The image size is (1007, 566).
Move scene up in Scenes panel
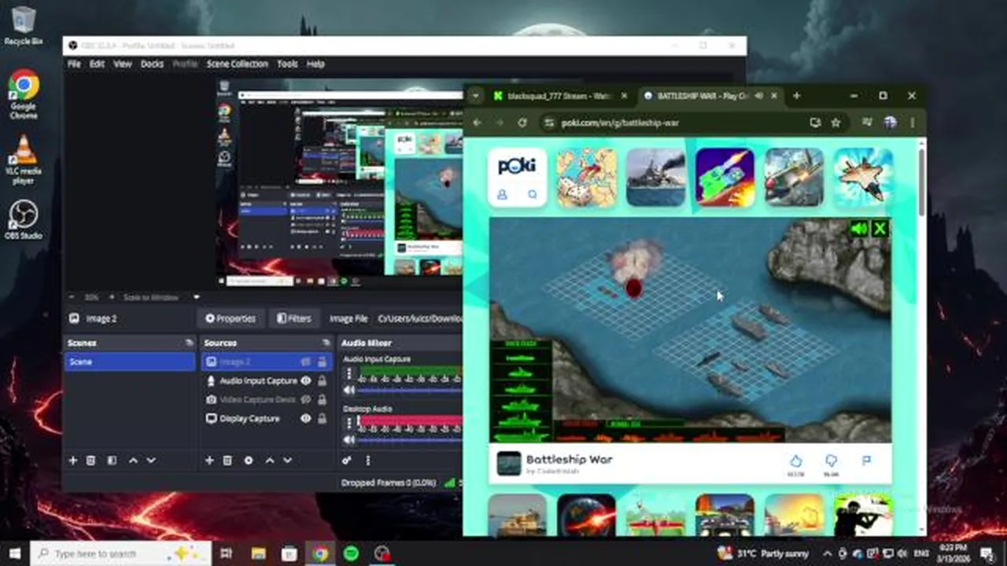pos(133,461)
